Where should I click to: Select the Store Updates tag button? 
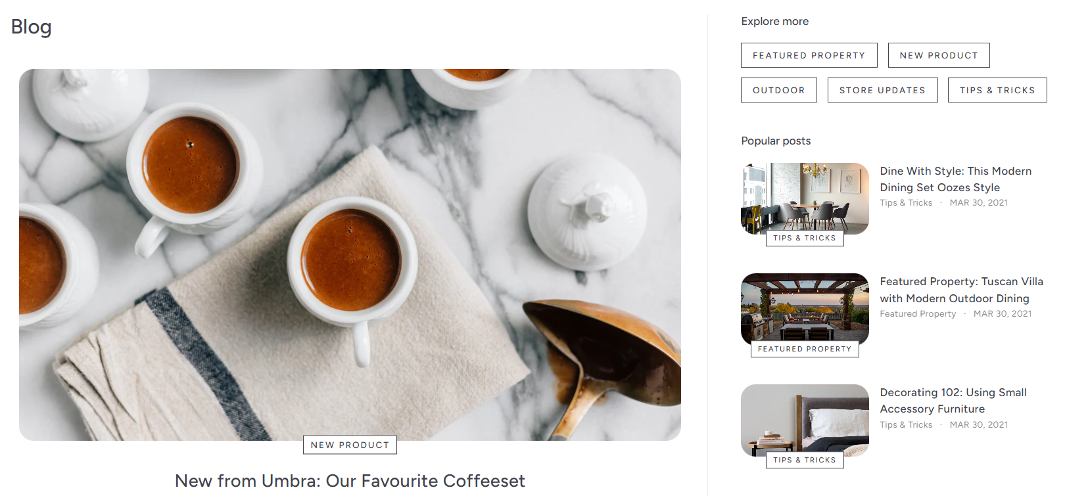(882, 90)
